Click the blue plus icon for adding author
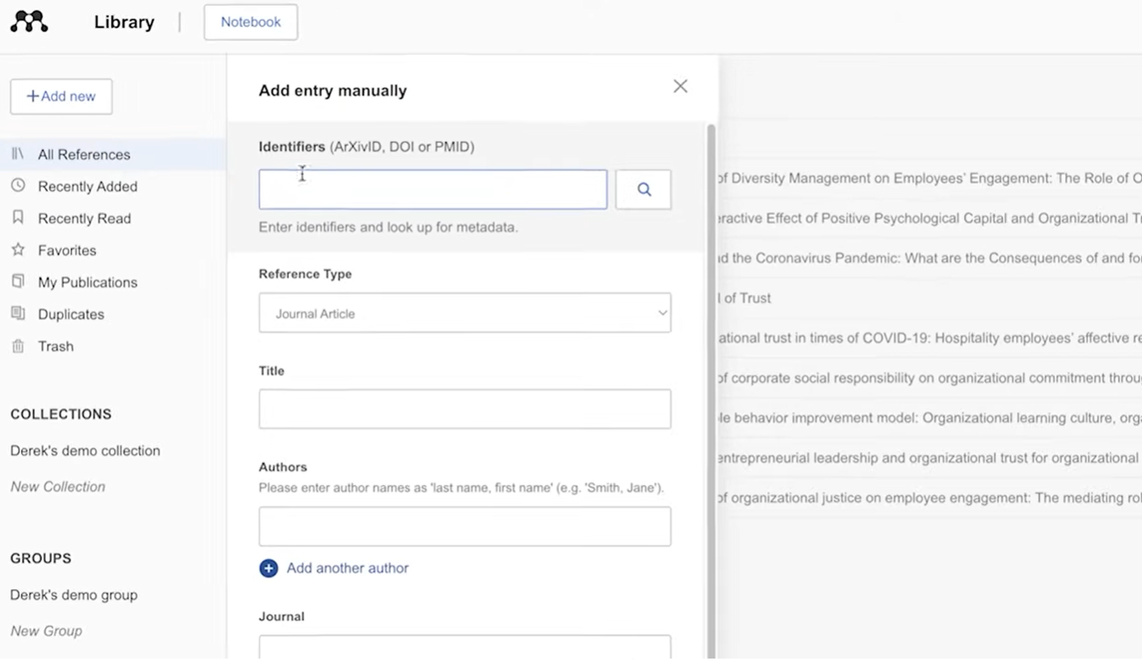This screenshot has width=1142, height=661. coord(269,568)
